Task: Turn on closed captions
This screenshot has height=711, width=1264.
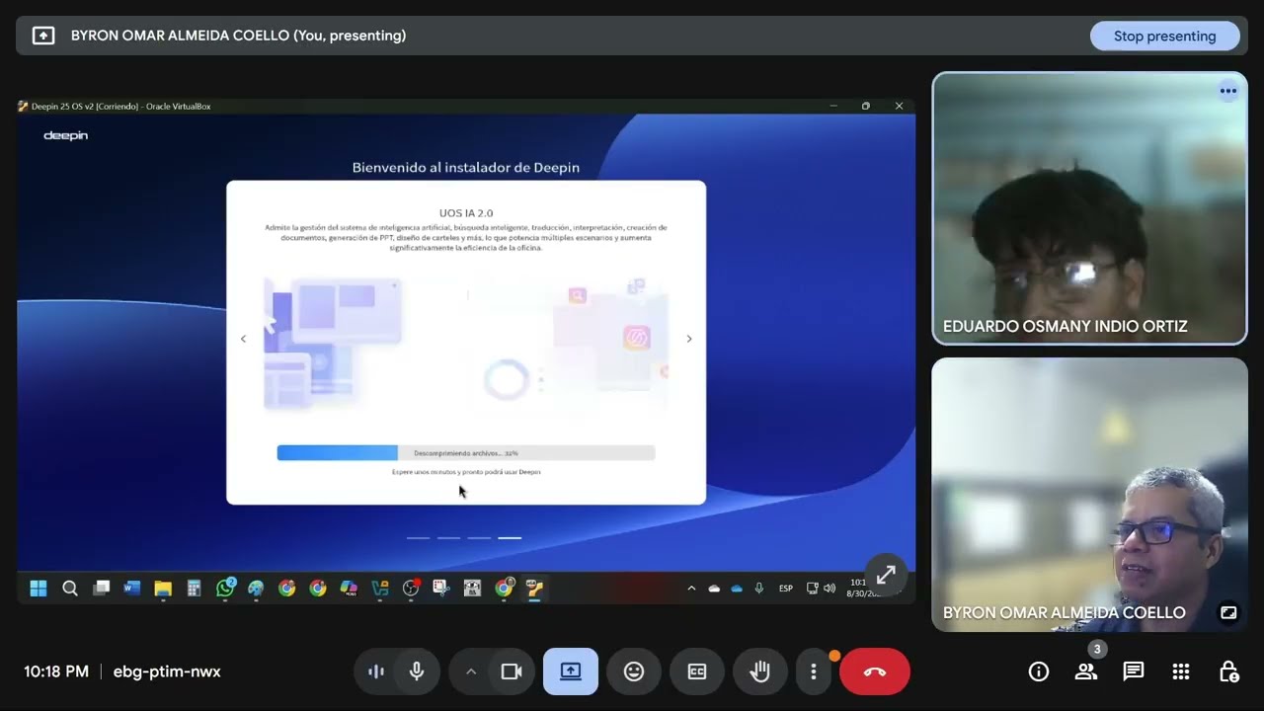Action: [697, 671]
